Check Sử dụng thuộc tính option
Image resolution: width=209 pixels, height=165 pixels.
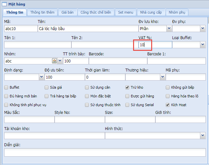tap(87, 105)
